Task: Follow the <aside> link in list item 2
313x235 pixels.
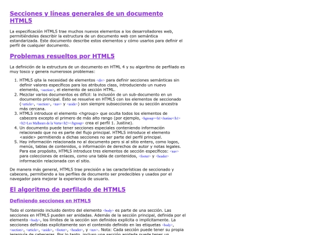Action: [x=72, y=104]
